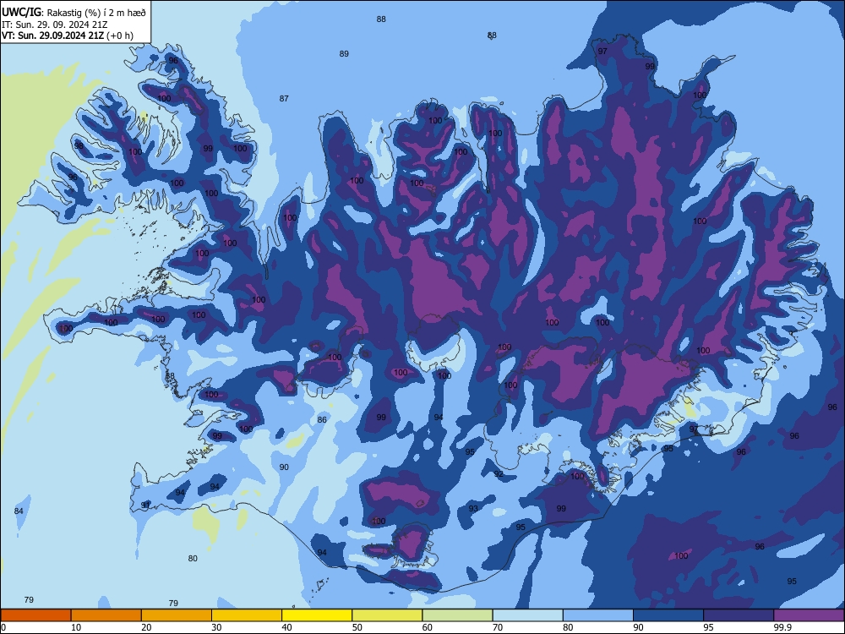Click the legend label '70'
This screenshot has width=845, height=634.
(x=498, y=627)
